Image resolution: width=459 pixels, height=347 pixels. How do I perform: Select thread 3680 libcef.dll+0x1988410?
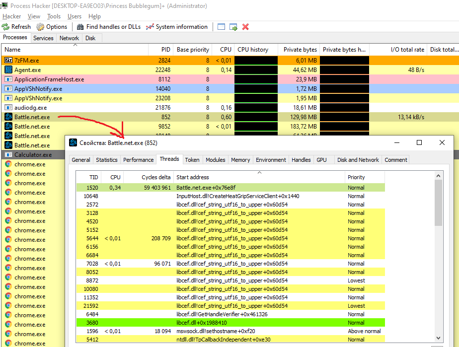(230, 323)
